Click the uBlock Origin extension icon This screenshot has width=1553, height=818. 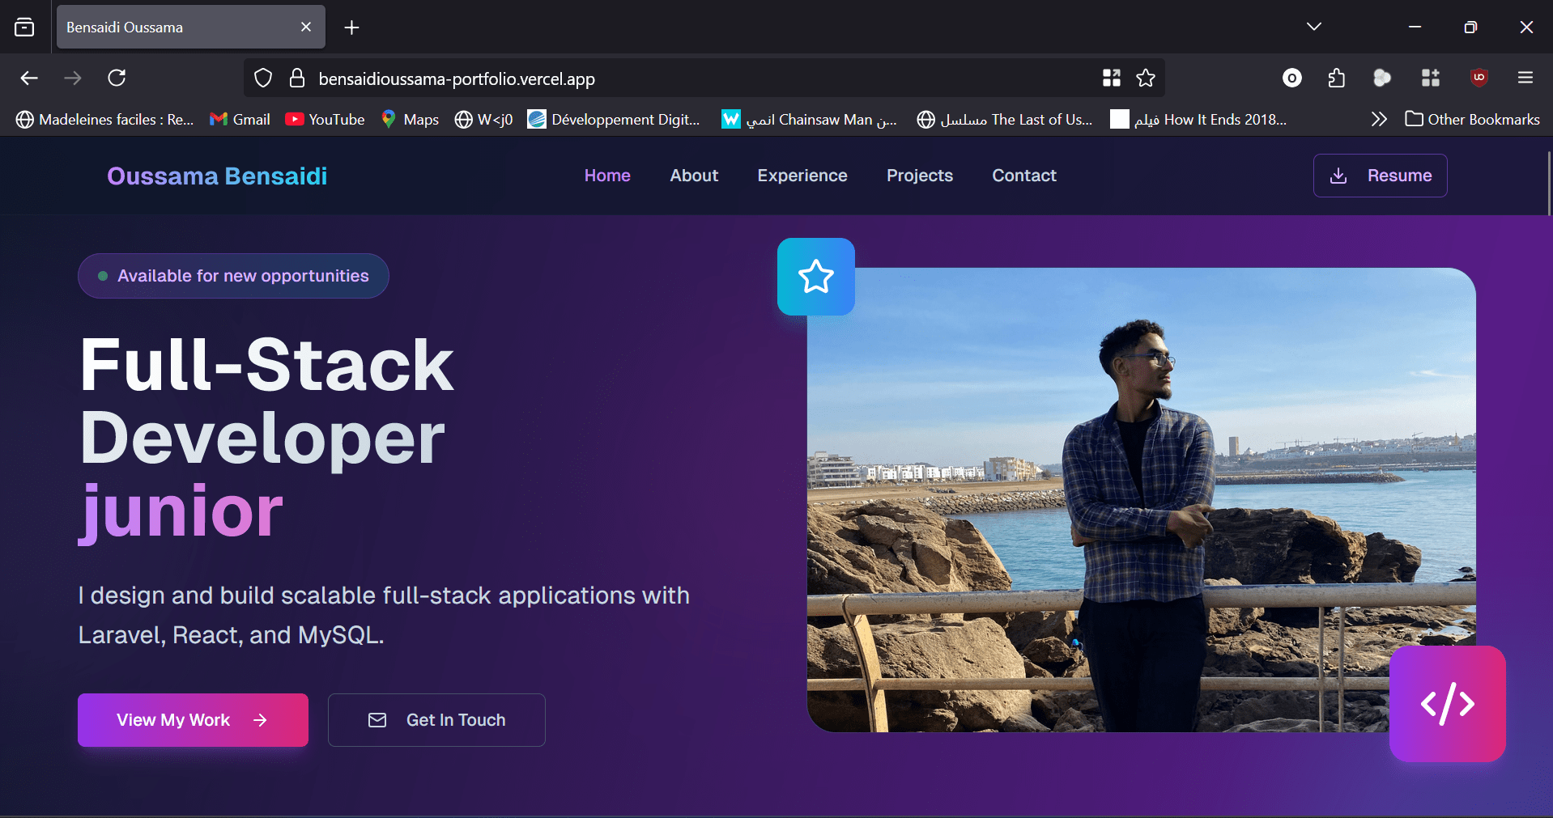[x=1479, y=78]
